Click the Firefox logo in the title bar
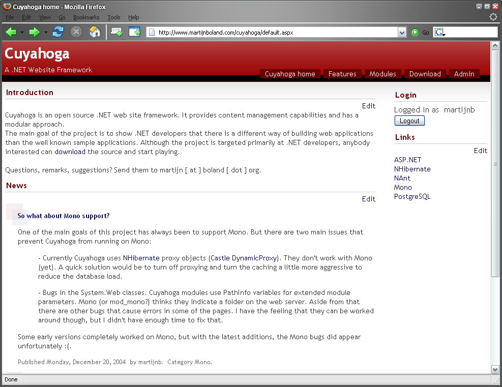The image size is (502, 387). click(7, 6)
